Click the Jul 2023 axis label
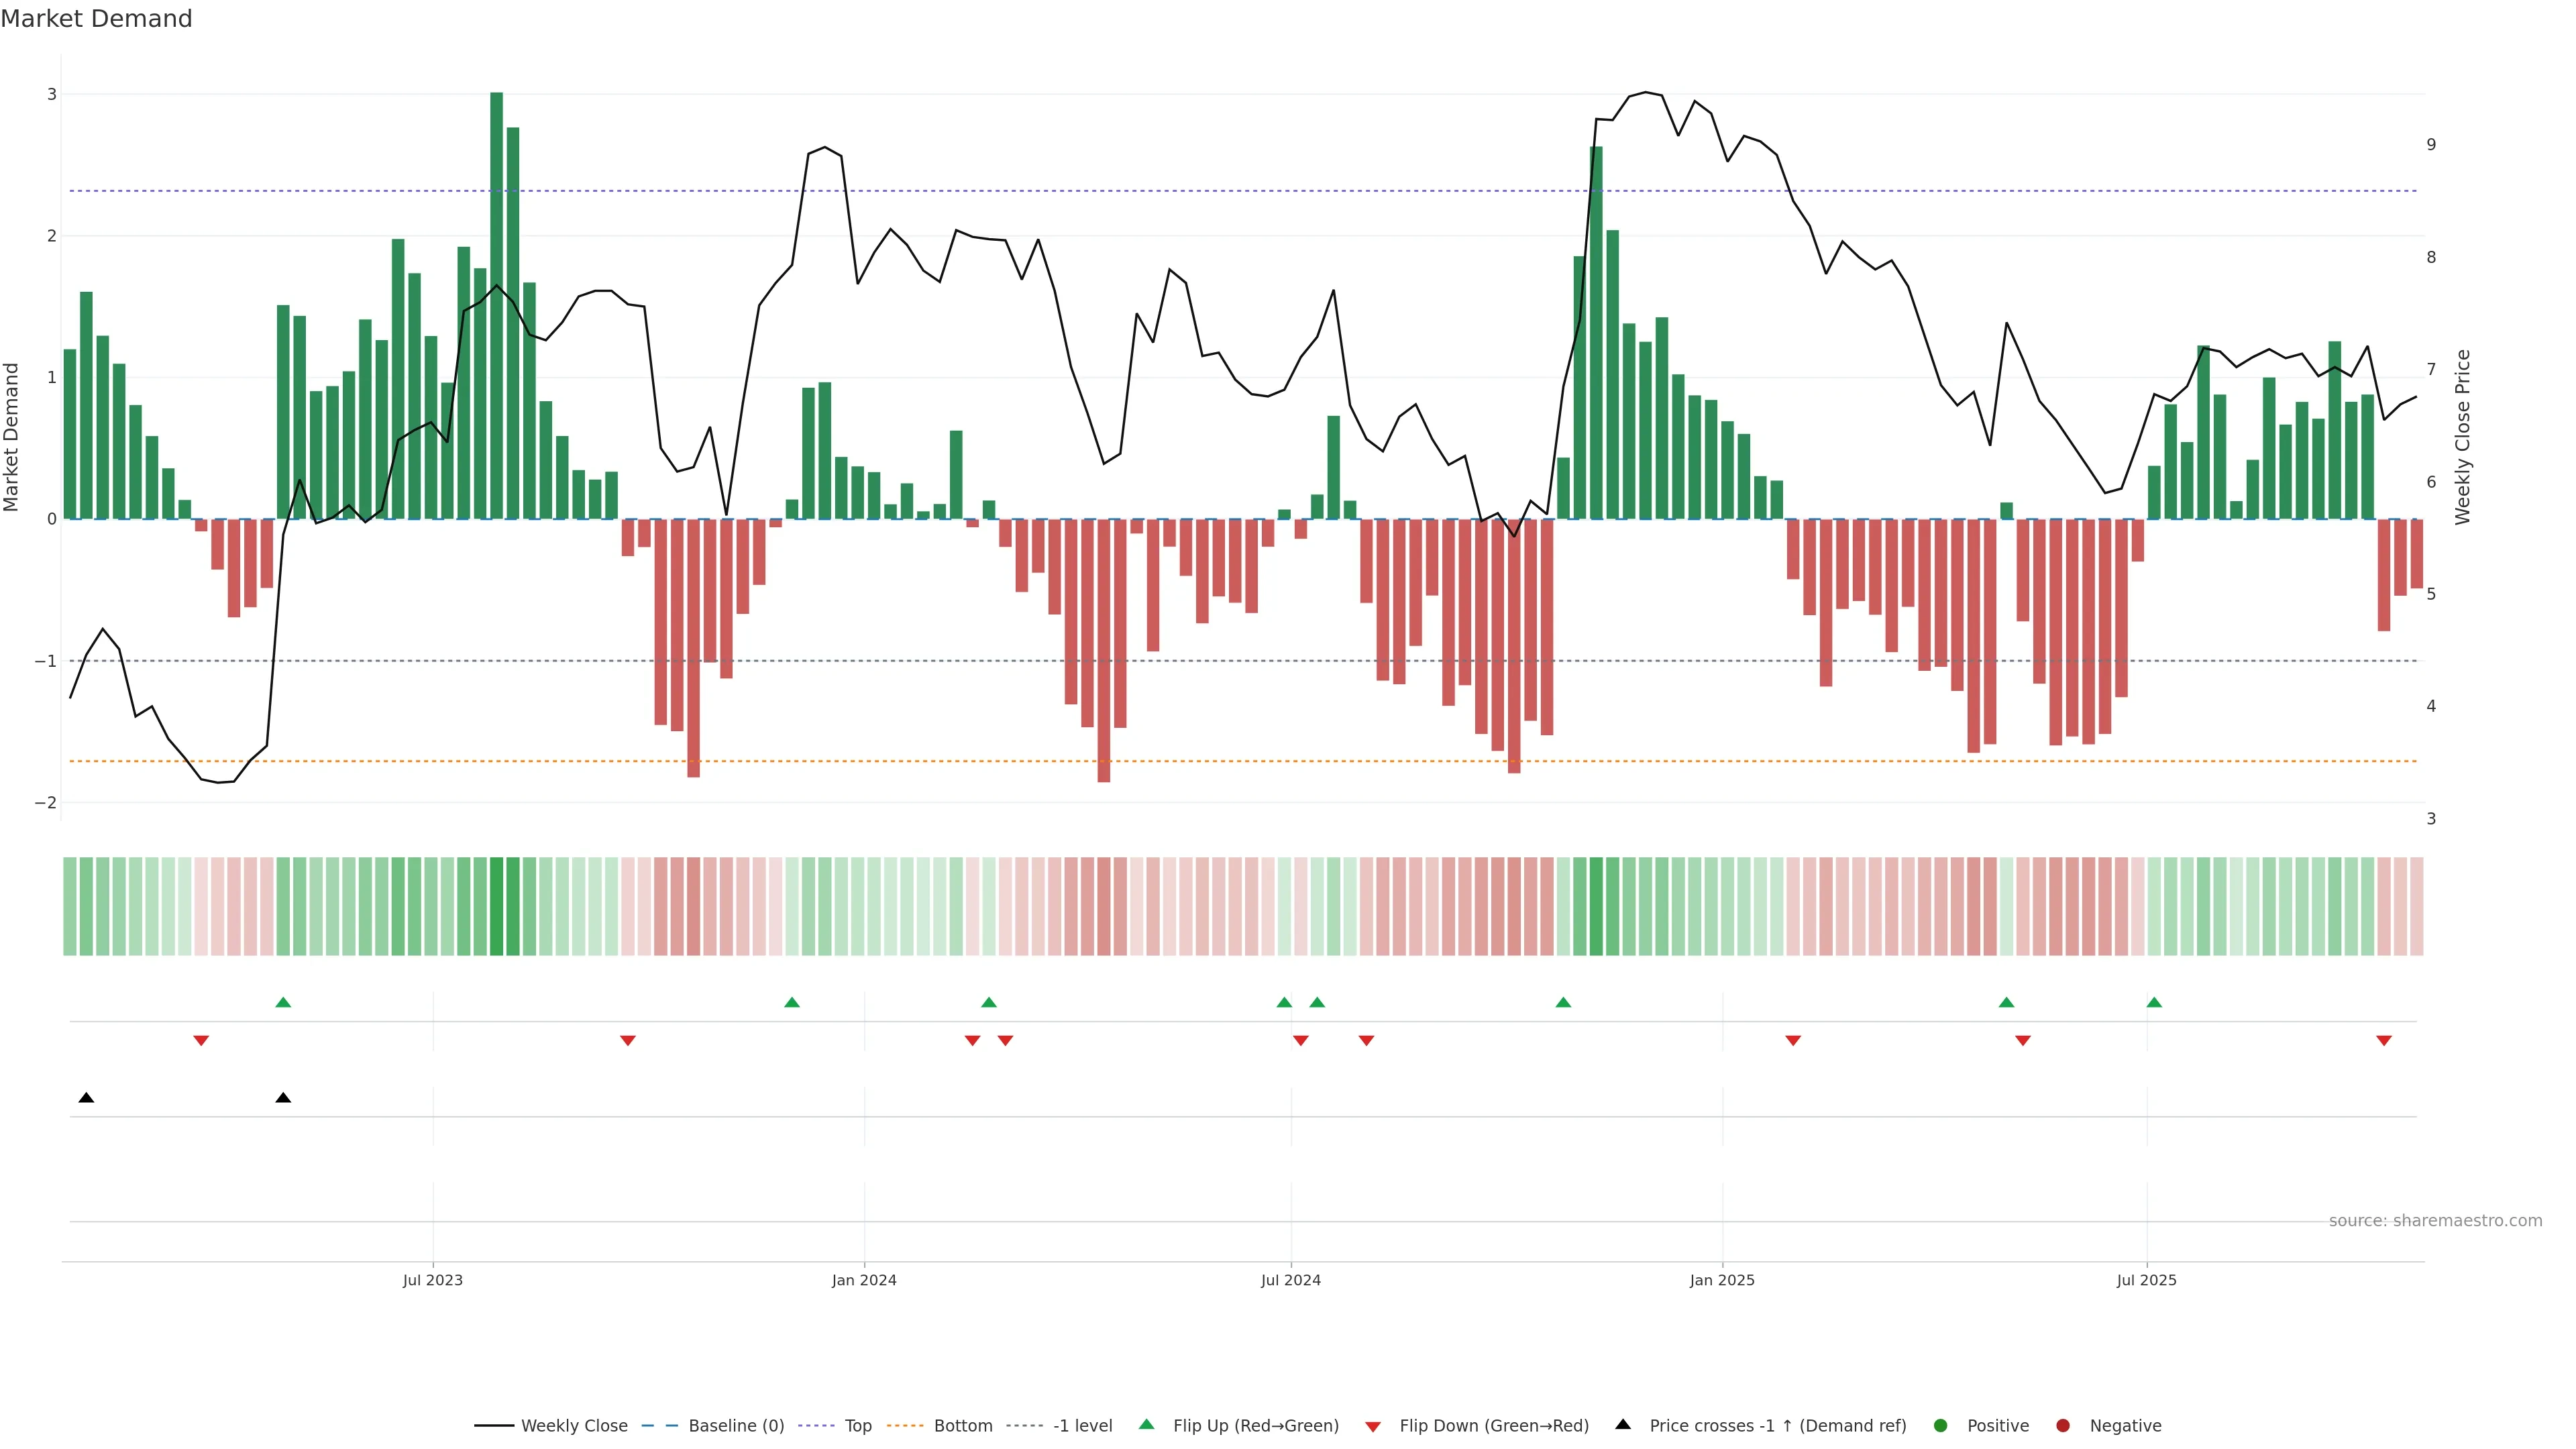Image resolution: width=2576 pixels, height=1449 pixels. 433,1280
